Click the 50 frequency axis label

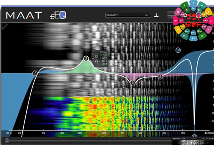click(x=44, y=133)
